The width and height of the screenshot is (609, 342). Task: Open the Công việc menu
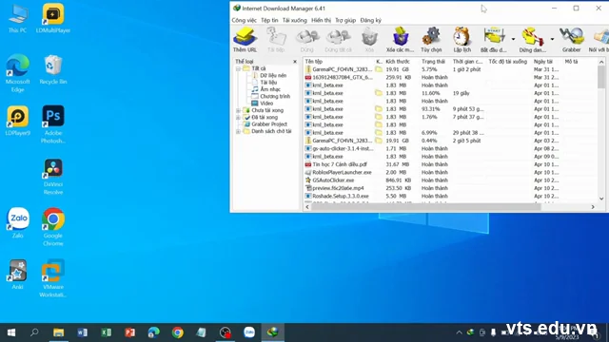point(244,20)
